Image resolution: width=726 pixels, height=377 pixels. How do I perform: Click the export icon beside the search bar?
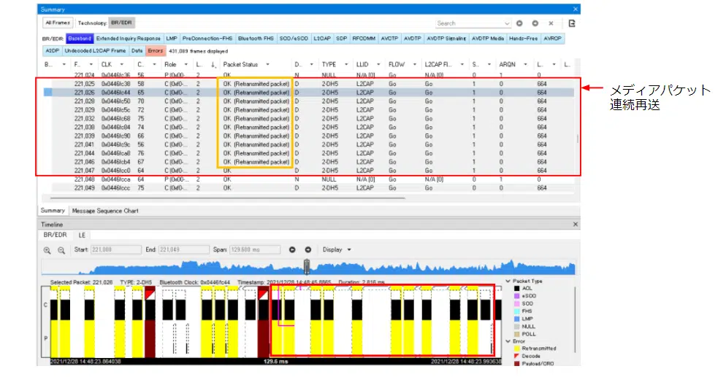[x=572, y=23]
